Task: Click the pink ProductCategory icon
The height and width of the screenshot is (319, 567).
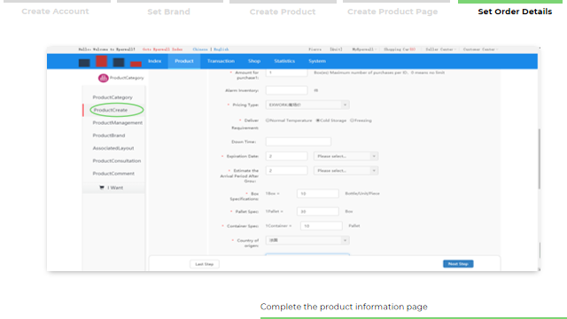Action: (x=103, y=78)
